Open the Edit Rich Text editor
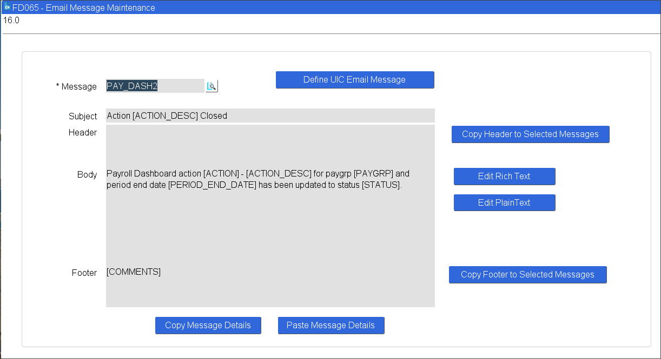This screenshot has width=661, height=359. click(504, 177)
